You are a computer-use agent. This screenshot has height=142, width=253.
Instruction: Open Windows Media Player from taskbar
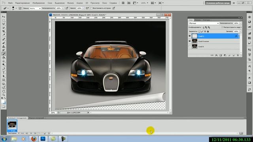pyautogui.click(x=24, y=139)
